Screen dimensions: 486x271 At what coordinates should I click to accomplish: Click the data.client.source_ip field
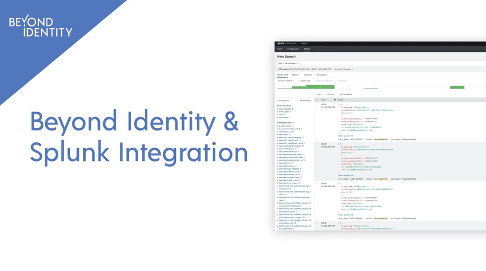click(288, 175)
